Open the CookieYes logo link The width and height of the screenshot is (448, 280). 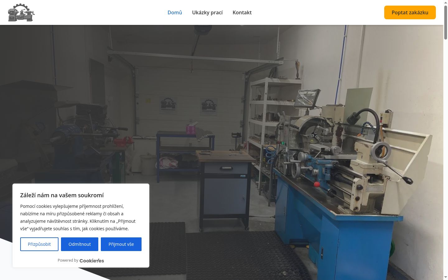(92, 261)
